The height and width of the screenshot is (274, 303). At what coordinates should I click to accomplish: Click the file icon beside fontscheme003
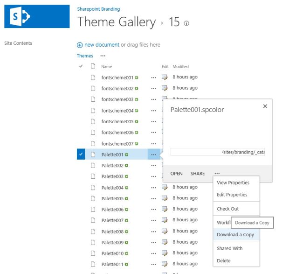(93, 99)
